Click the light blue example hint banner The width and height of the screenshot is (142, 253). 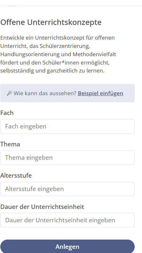pyautogui.click(x=67, y=93)
